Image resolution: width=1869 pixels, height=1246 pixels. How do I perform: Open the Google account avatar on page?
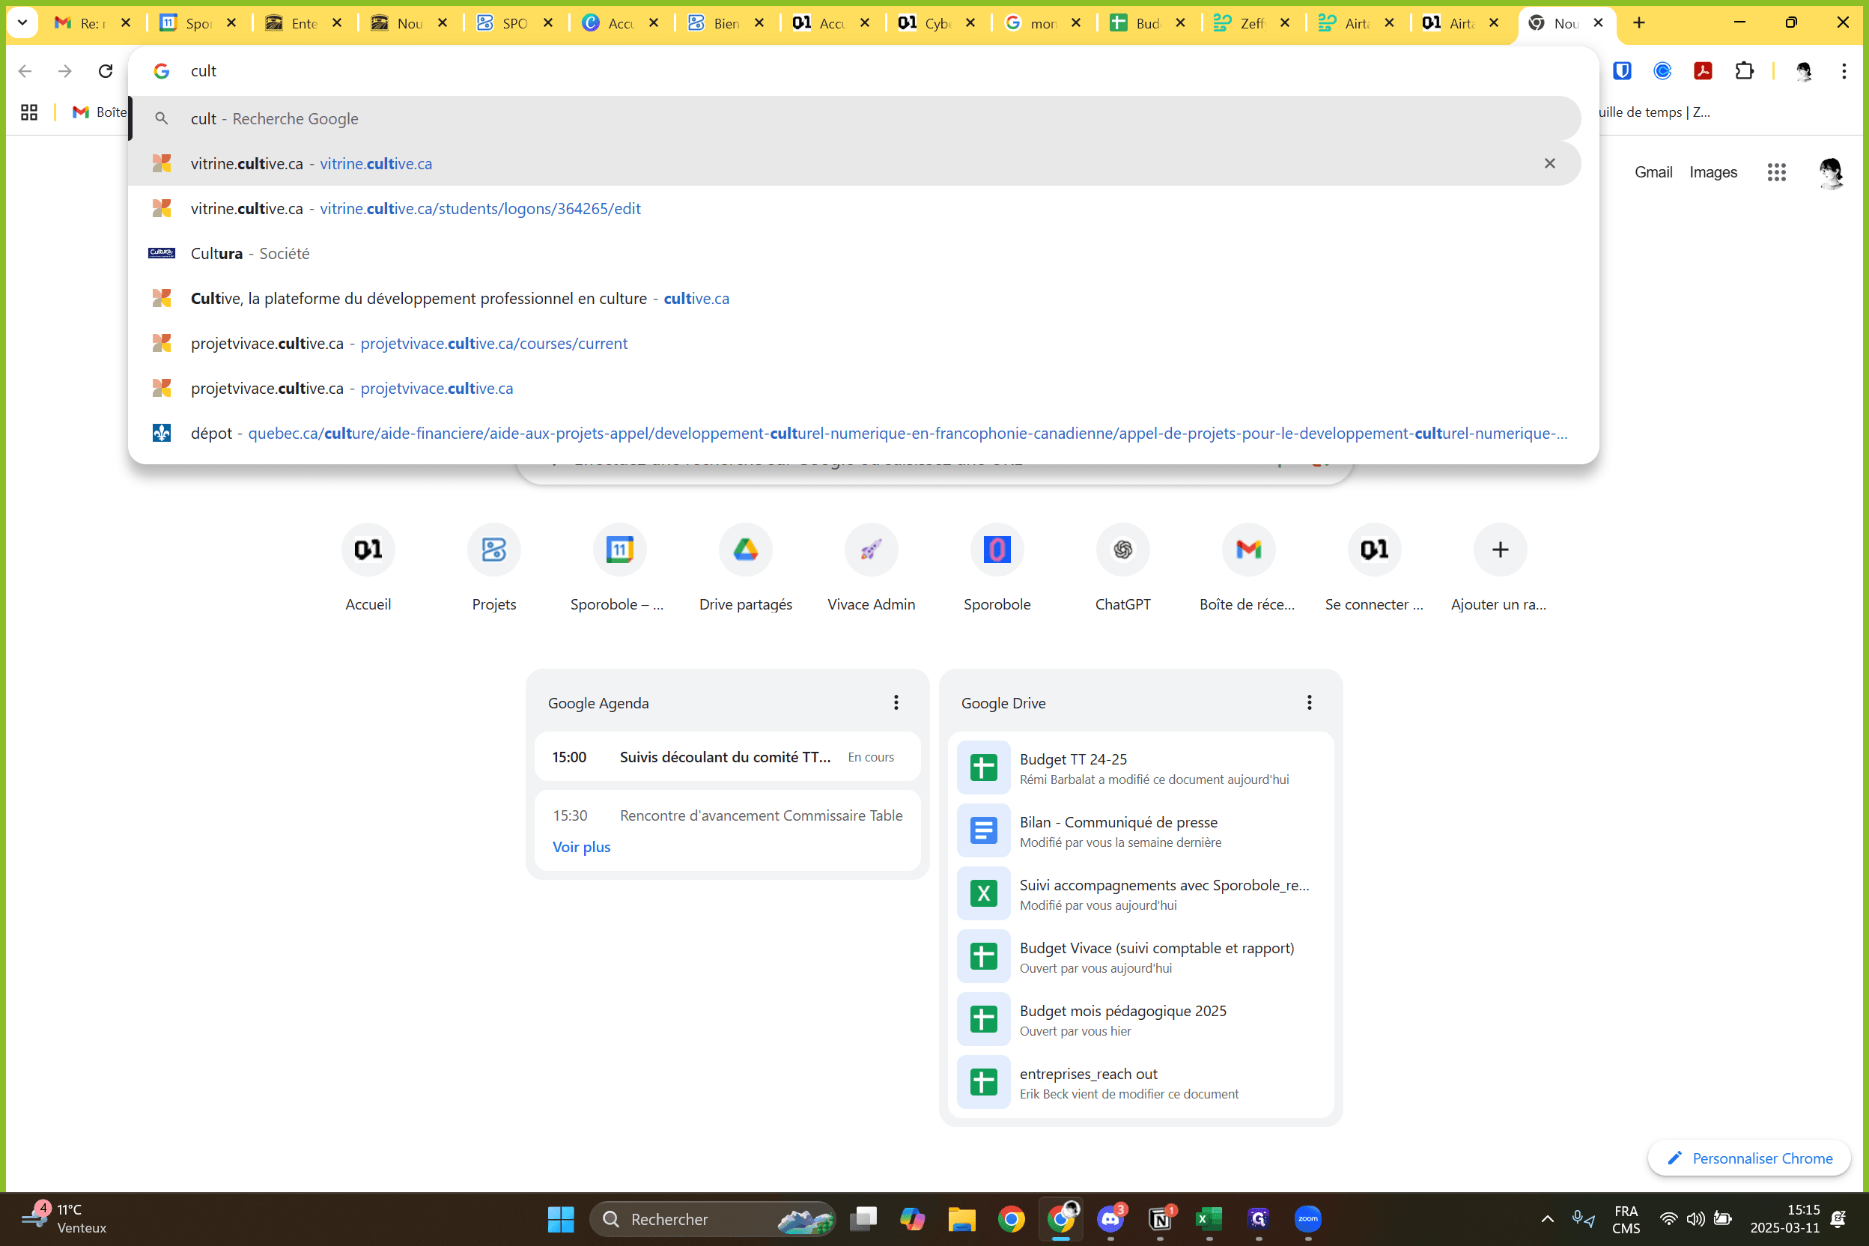click(x=1830, y=171)
